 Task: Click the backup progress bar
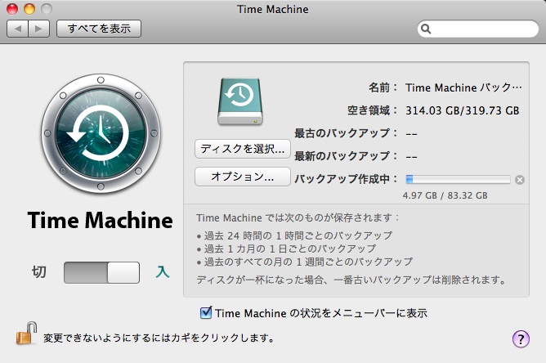(458, 180)
